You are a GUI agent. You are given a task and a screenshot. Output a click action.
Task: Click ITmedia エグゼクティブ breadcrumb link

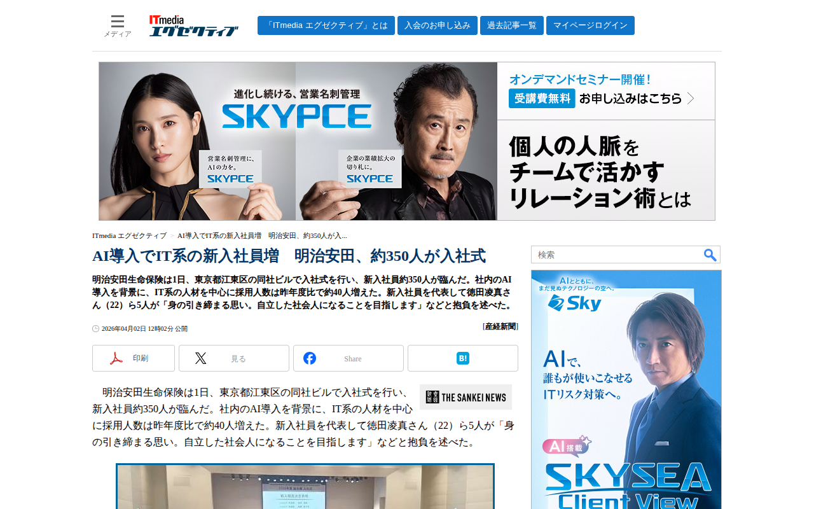click(129, 235)
